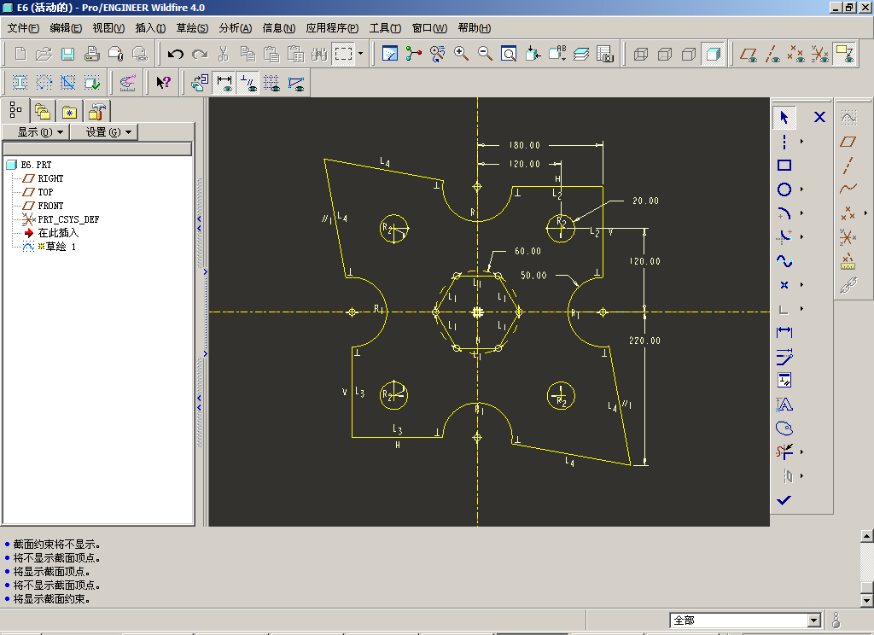
Task: Open the 设置 dropdown in model tree
Action: 108,132
